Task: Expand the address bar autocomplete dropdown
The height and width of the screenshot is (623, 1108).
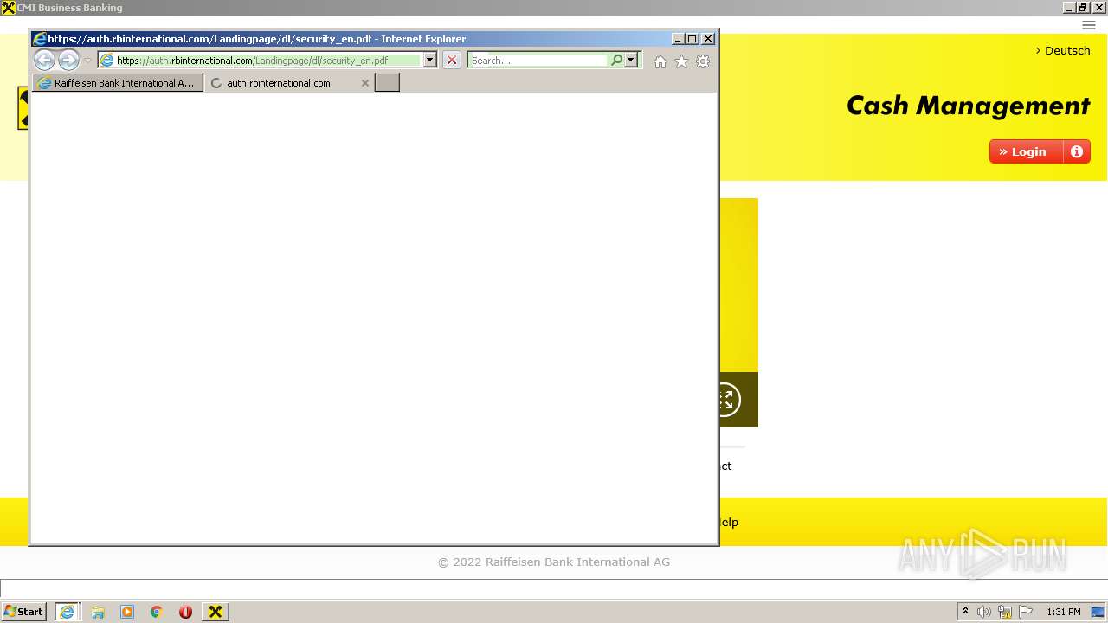Action: click(429, 61)
